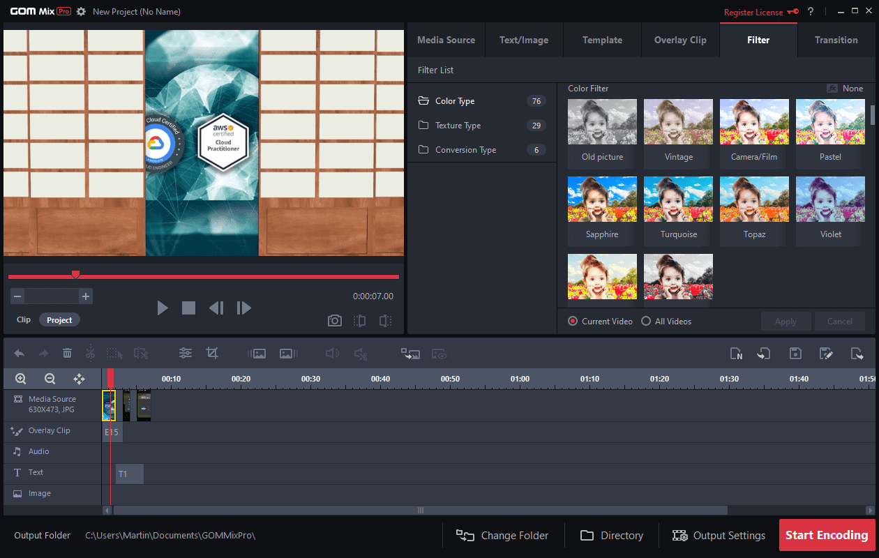The width and height of the screenshot is (879, 558).
Task: Open the help question mark icon
Action: tap(811, 12)
